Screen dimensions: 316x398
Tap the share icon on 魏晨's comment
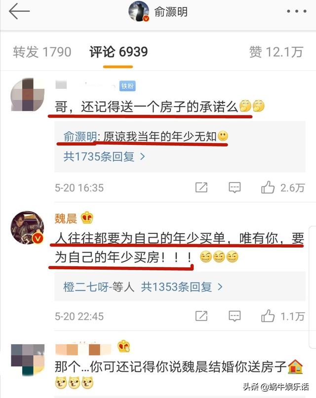coord(201,316)
